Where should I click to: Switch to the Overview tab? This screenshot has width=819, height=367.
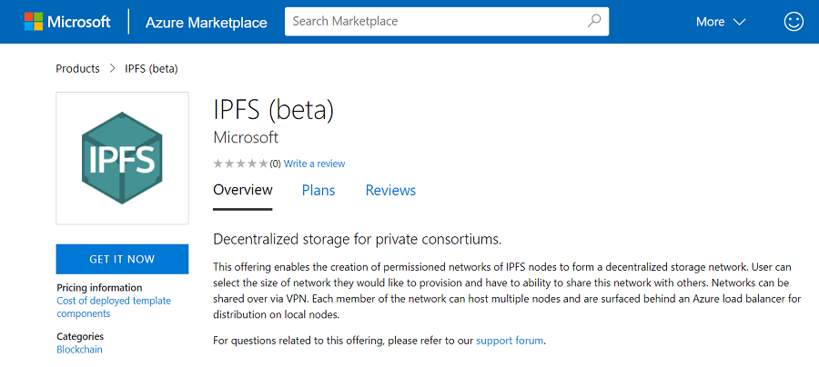point(243,190)
